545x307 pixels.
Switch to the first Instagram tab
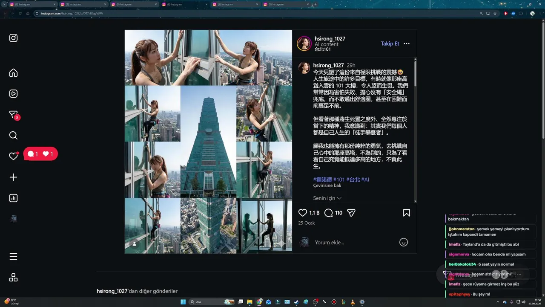tap(34, 4)
